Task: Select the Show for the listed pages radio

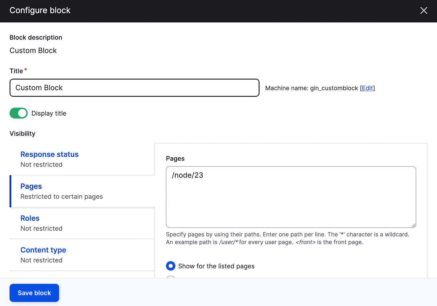Action: click(x=171, y=266)
